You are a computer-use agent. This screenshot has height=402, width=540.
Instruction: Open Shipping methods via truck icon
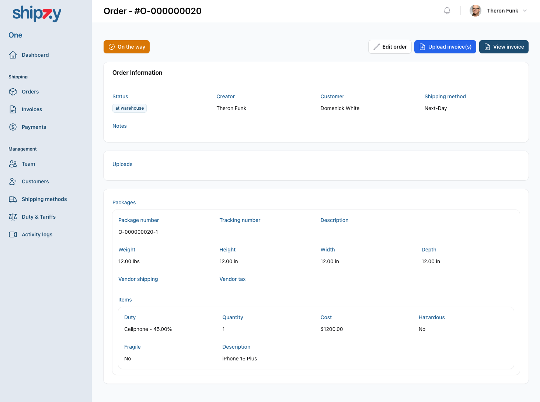click(x=13, y=199)
